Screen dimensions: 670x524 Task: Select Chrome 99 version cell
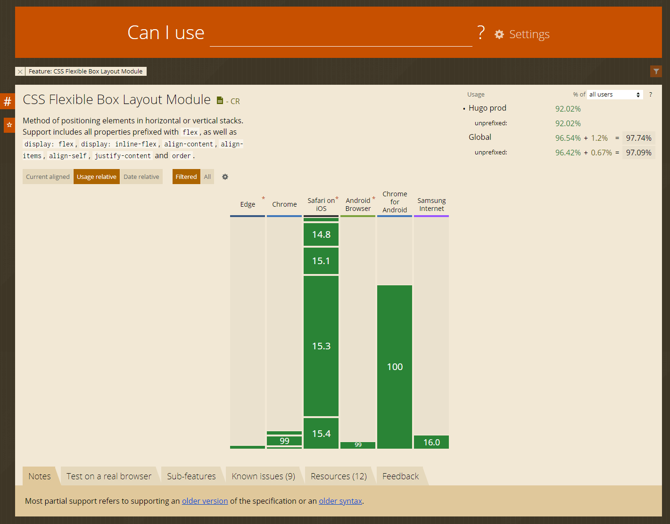tap(284, 441)
